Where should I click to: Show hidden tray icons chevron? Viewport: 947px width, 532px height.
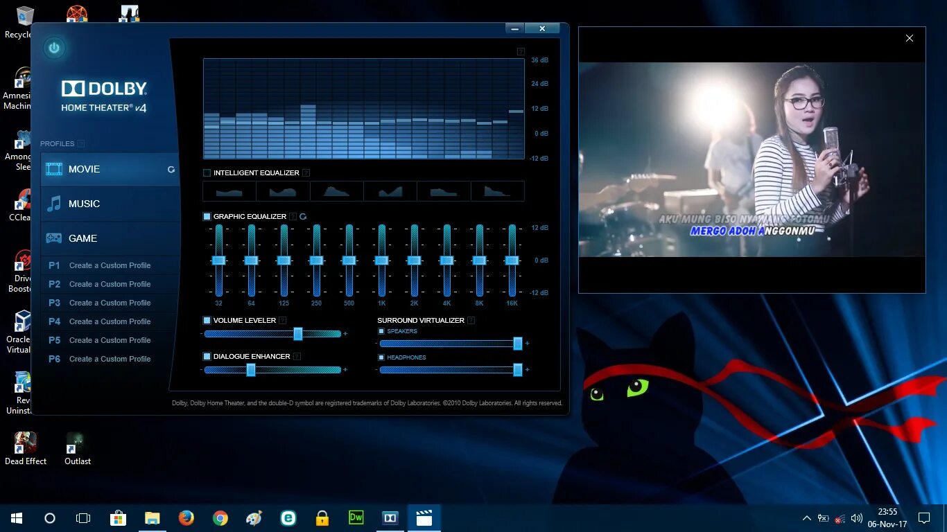pyautogui.click(x=806, y=518)
